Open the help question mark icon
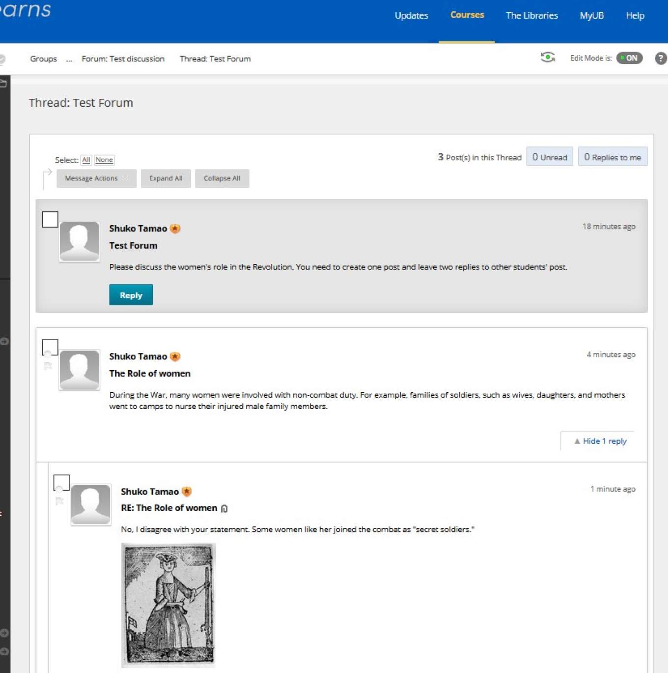 point(661,59)
